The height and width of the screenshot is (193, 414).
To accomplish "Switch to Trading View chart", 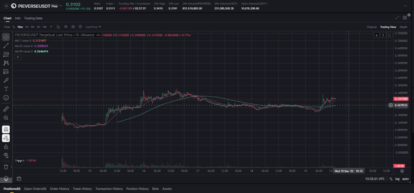I will [x=388, y=27].
